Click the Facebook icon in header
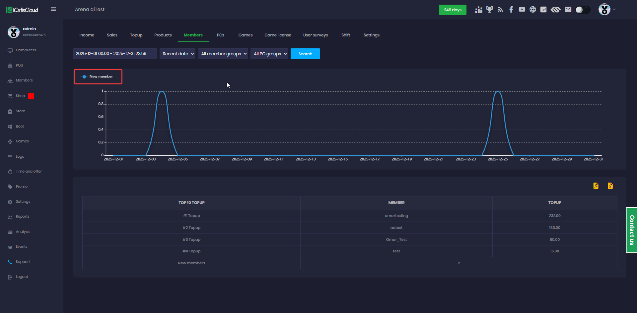 511,10
